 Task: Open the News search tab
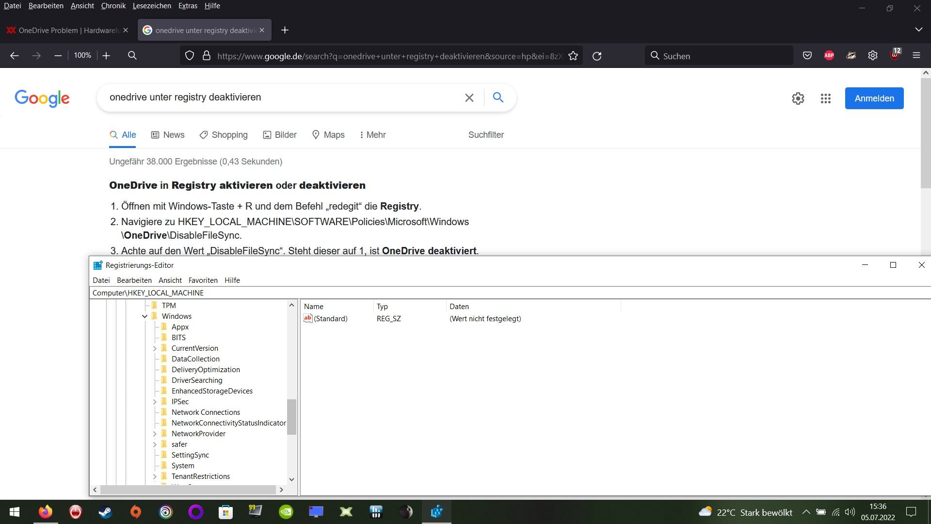pyautogui.click(x=168, y=135)
